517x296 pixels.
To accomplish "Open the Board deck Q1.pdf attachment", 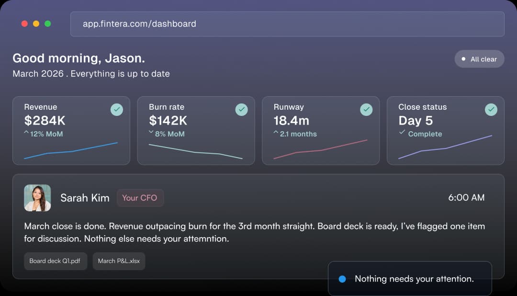I will (56, 261).
